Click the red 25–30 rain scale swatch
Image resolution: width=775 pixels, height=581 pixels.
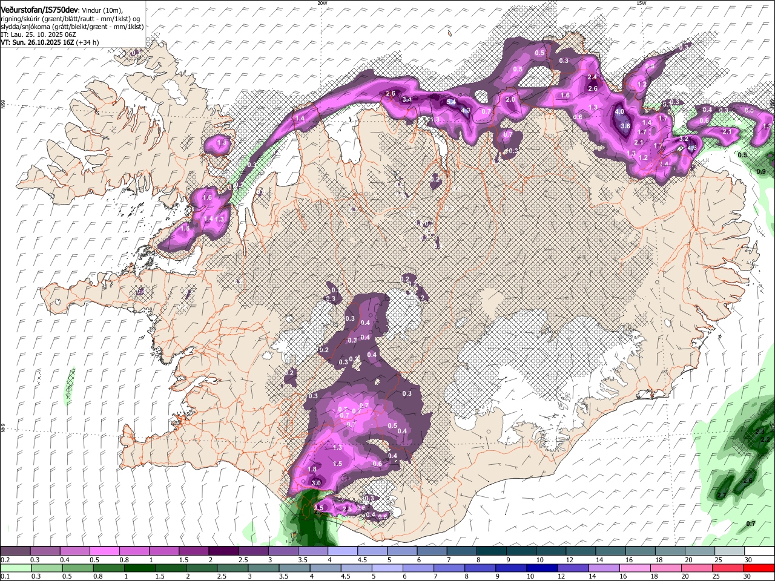coord(728,568)
